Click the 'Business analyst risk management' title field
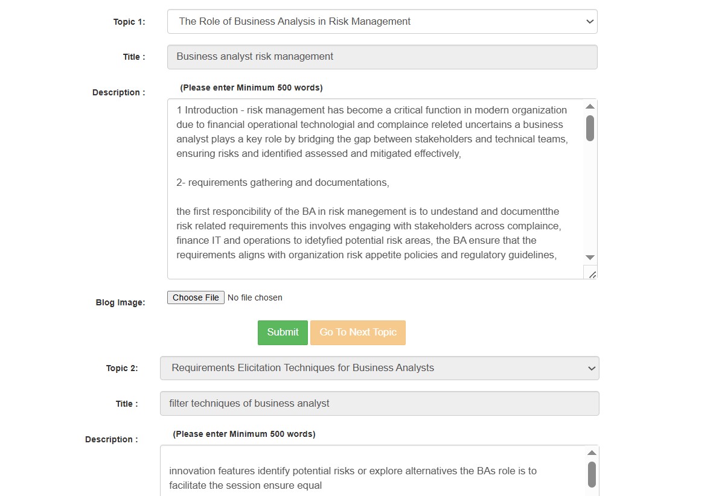Screen dimensions: 716x496 point(382,57)
